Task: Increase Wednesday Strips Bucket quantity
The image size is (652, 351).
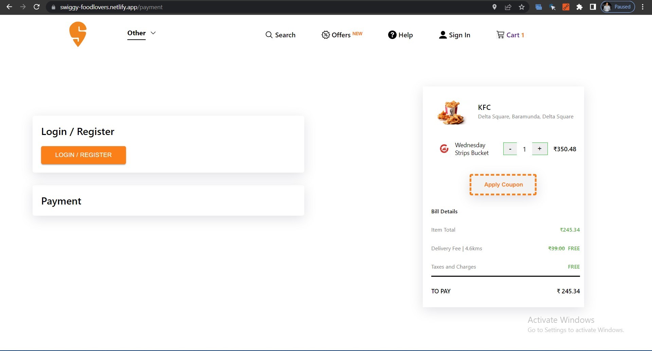Action: coord(540,149)
